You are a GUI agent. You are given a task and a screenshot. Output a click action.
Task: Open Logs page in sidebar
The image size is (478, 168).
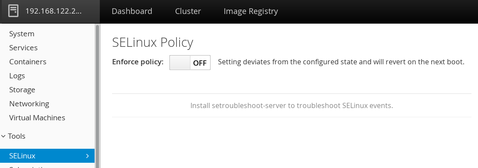(x=17, y=76)
